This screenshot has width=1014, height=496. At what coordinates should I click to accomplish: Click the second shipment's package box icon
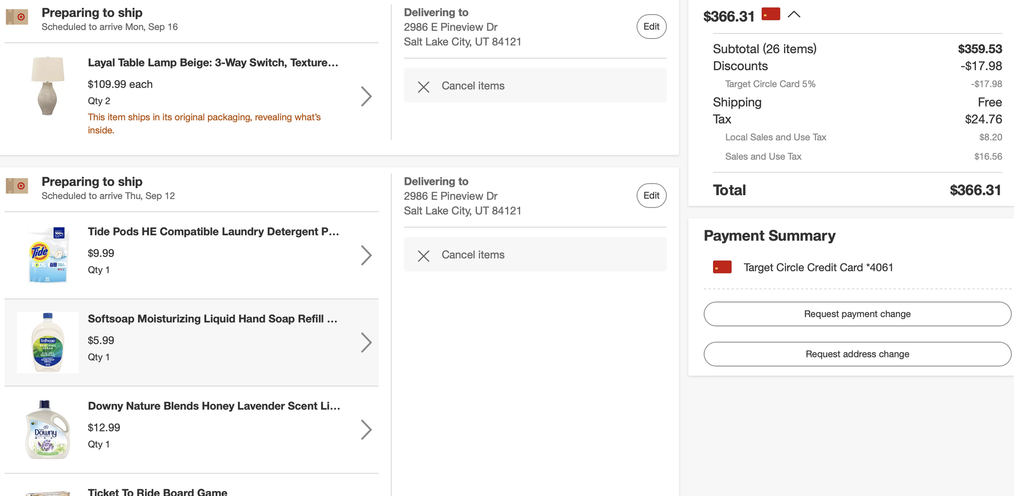click(17, 186)
